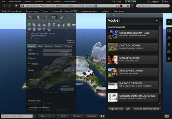Click the ACHETER L$ button
Image resolution: width=172 pixels, height=119 pixels.
pyautogui.click(x=131, y=2)
